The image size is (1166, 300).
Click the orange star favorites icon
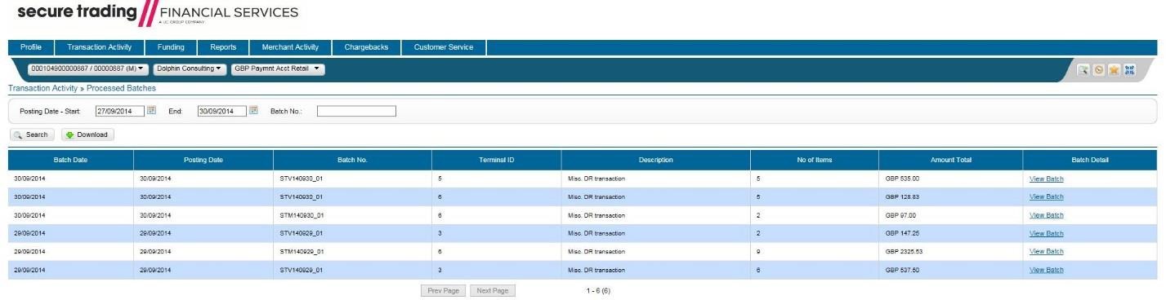pyautogui.click(x=1114, y=69)
